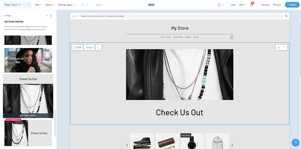301x149 pixels.
Task: Open the Manage Apps menu
Action: [x=67, y=5]
